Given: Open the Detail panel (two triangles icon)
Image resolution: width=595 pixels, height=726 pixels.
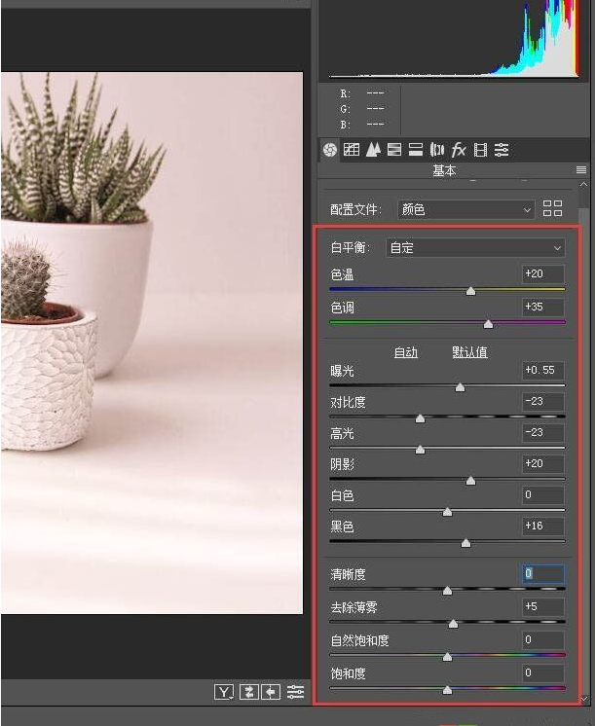Looking at the screenshot, I should coord(372,150).
